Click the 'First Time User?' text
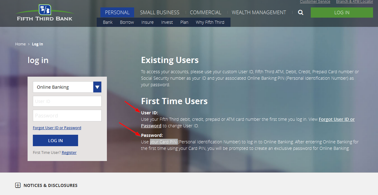Viewport: 378px width, 195px height. click(47, 153)
